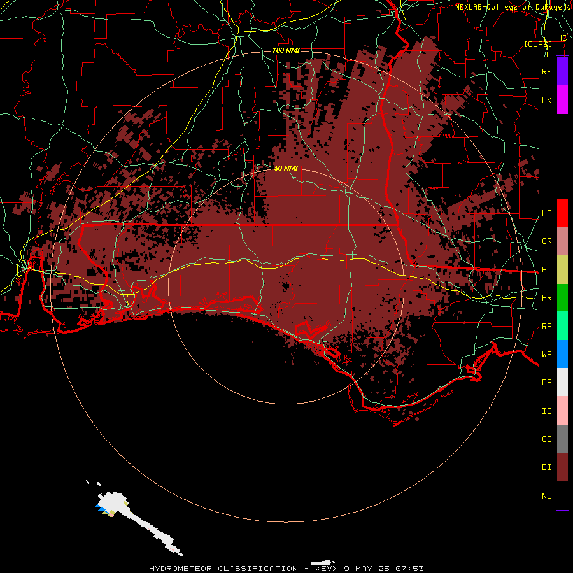Image resolution: width=573 pixels, height=573 pixels.
Task: Click the HA red legend swatch
Action: pyautogui.click(x=562, y=213)
